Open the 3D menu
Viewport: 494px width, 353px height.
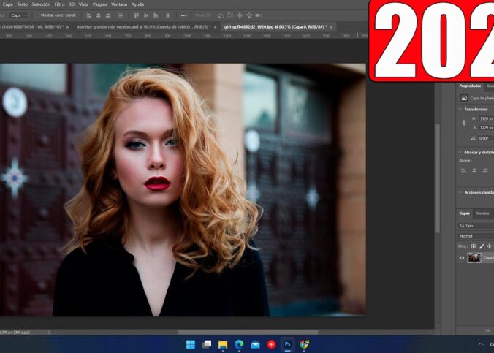pos(72,4)
